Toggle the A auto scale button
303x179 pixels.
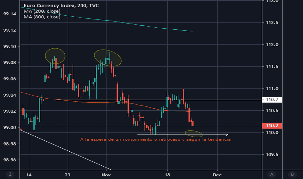(x=272, y=174)
